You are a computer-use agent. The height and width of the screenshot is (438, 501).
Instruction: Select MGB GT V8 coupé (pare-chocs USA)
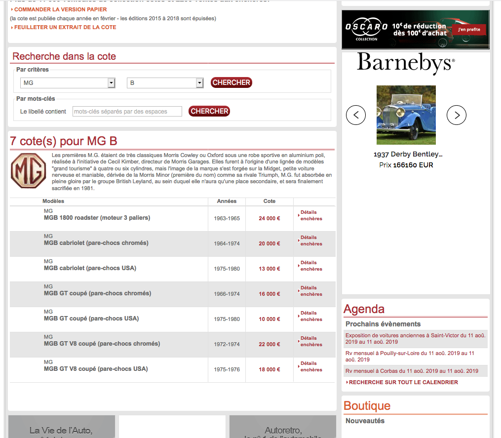[96, 369]
